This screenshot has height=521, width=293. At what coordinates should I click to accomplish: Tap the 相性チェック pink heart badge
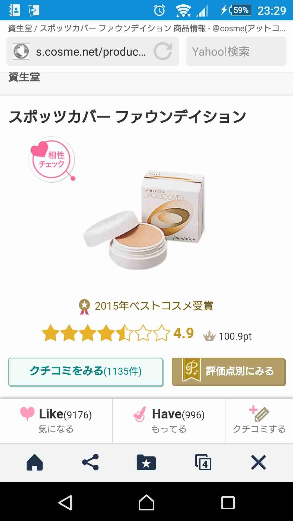click(x=52, y=159)
